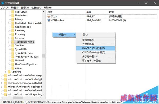Click the Toolbar folder icon
The image size is (159, 104).
pos(12,46)
